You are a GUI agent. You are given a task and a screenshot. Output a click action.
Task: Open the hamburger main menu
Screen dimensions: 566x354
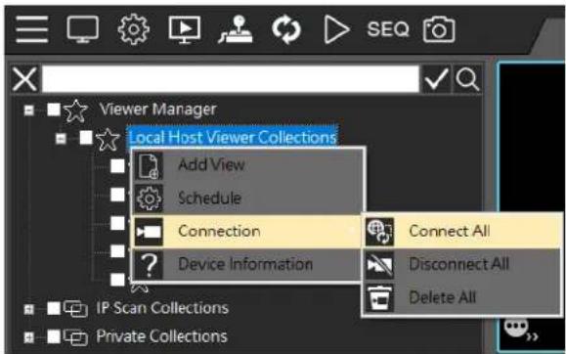coord(31,29)
